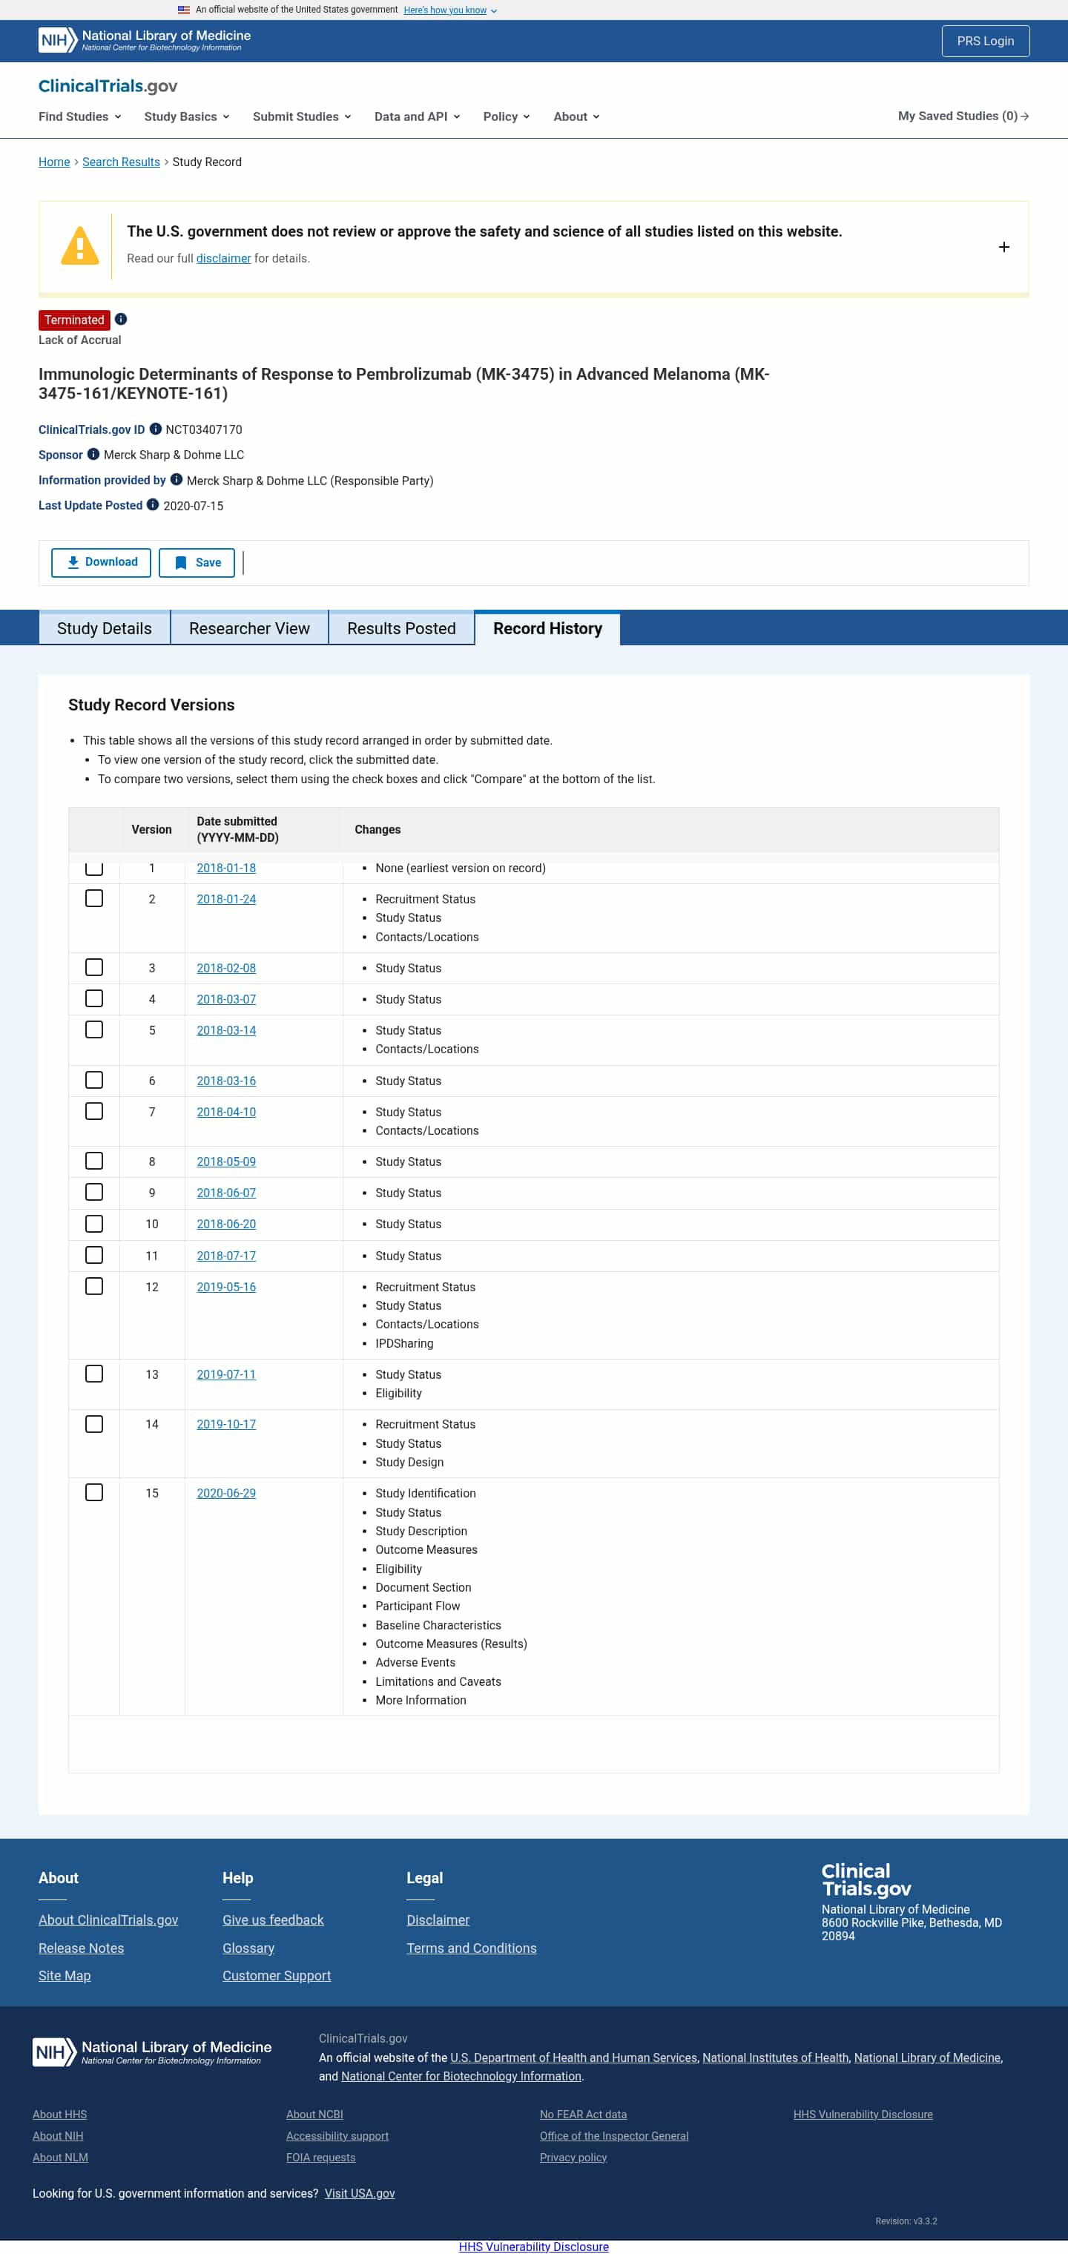The width and height of the screenshot is (1068, 2254).
Task: Click the info icon beside Sponsor
Action: (93, 454)
